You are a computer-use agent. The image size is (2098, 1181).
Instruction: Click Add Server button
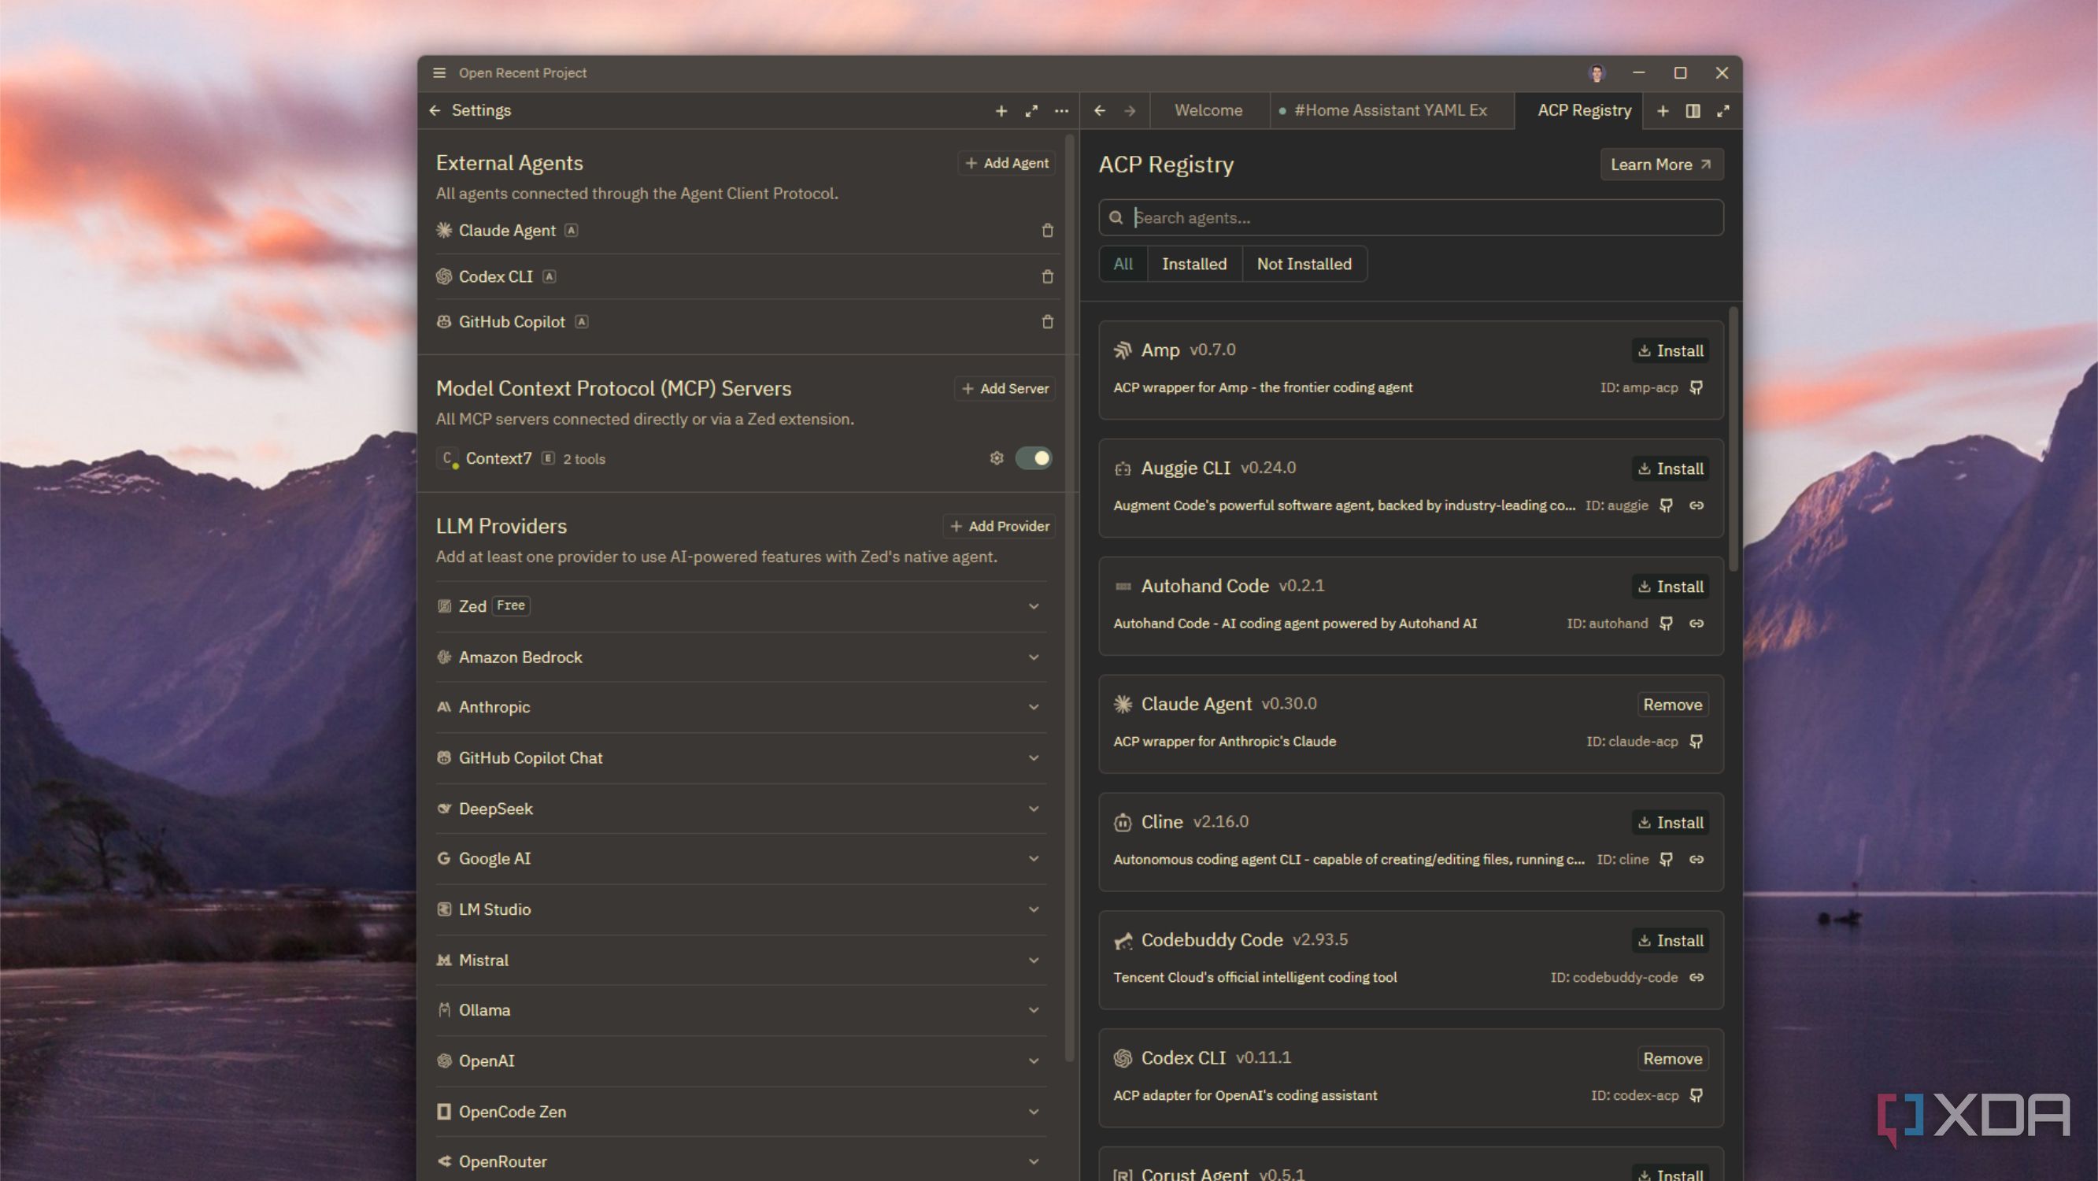coord(1005,388)
